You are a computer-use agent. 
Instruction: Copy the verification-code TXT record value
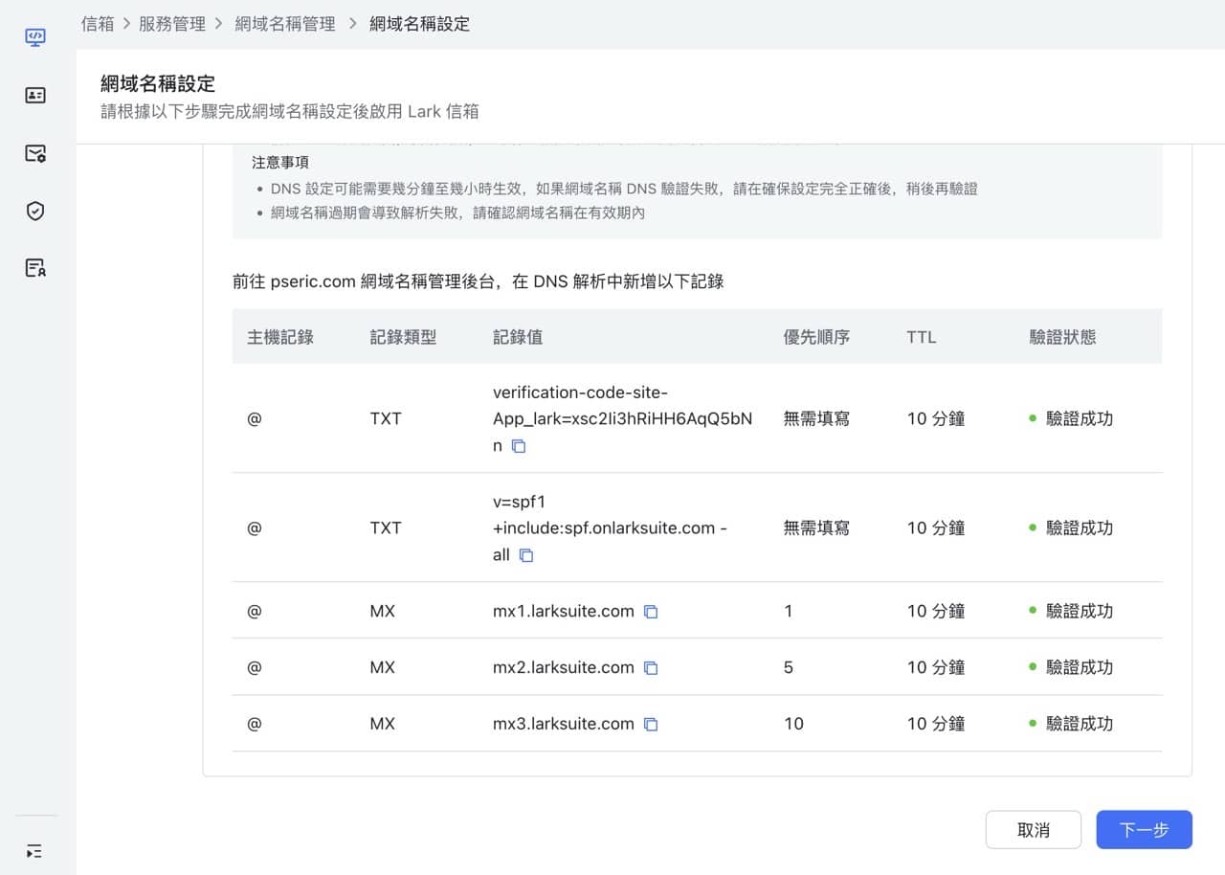click(519, 446)
